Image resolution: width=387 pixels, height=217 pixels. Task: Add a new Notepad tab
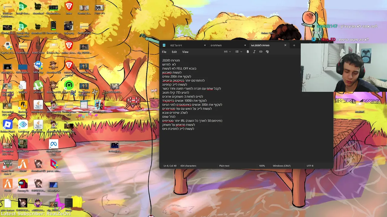click(294, 45)
